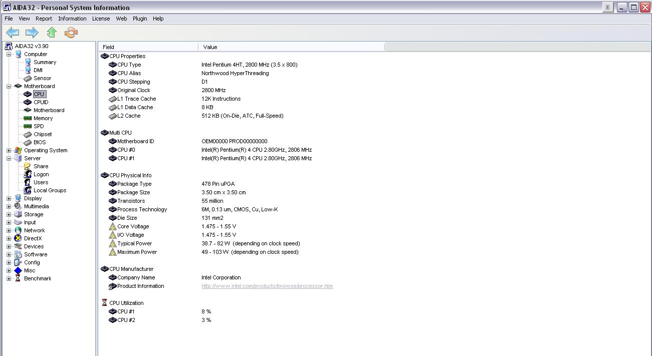Open the File menu
The width and height of the screenshot is (652, 356).
(9, 19)
